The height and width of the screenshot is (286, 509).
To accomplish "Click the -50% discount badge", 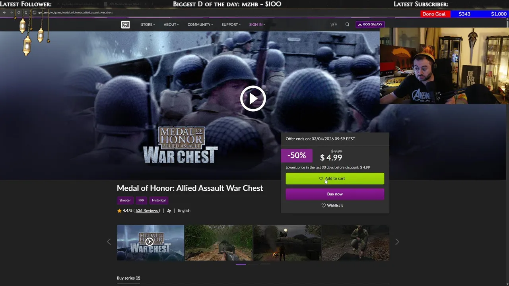I will pyautogui.click(x=297, y=155).
